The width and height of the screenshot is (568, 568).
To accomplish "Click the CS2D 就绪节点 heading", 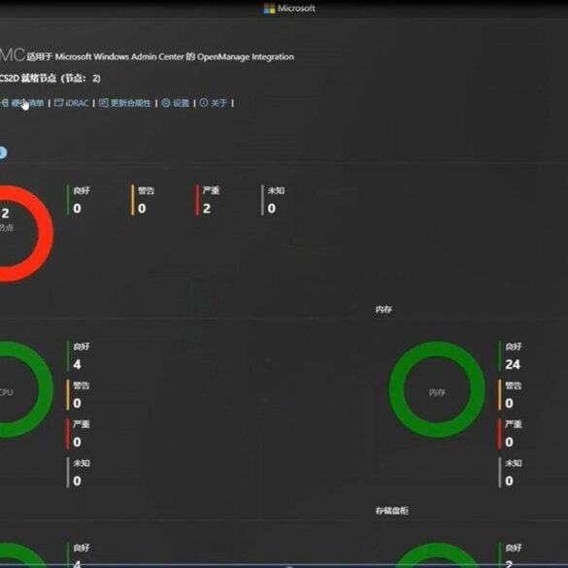I will click(50, 79).
